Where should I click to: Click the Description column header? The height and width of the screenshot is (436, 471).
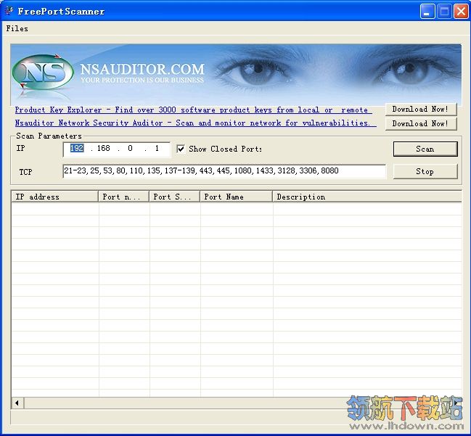point(367,197)
